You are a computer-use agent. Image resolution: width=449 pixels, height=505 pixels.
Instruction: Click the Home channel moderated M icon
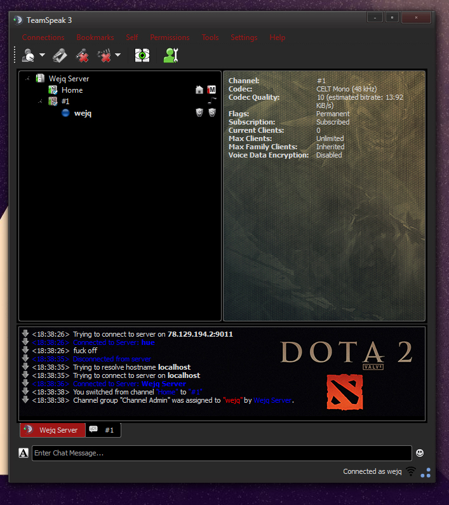211,90
